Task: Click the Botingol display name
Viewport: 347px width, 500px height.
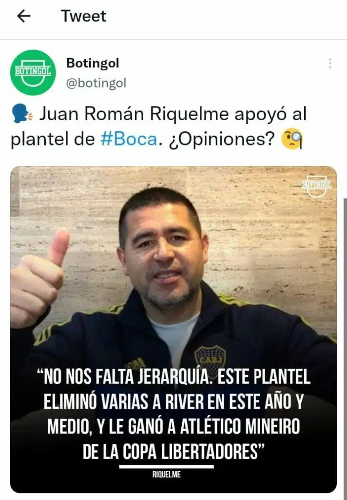Action: click(x=93, y=63)
